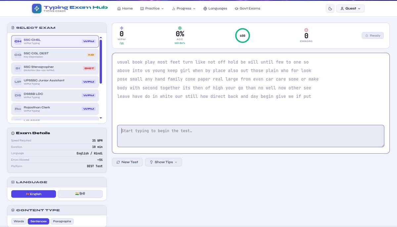Screen dimensions: 397x227
Task: Click the Exam Details info icon
Action: [13, 133]
